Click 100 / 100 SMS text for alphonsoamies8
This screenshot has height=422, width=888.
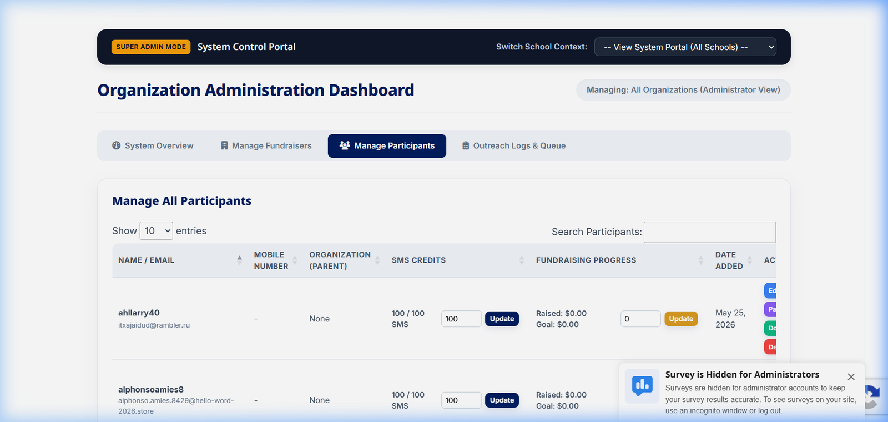coord(408,400)
